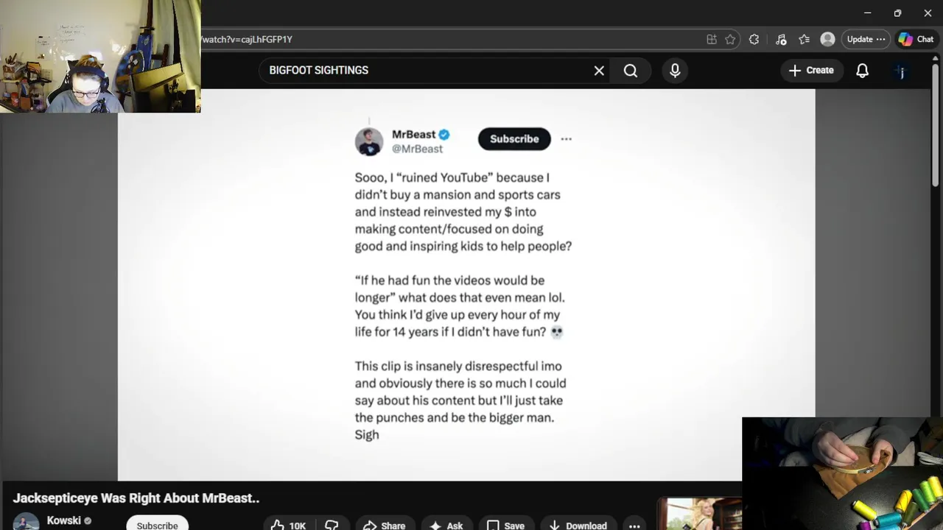
Task: Open the browser favorites list icon
Action: (804, 40)
